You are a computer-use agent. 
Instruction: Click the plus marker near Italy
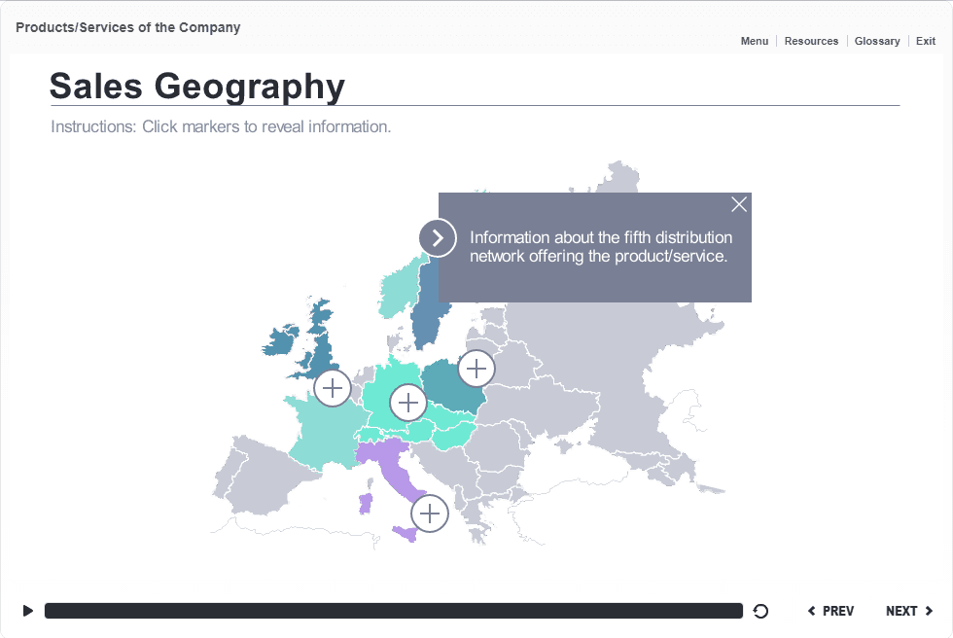pos(429,513)
